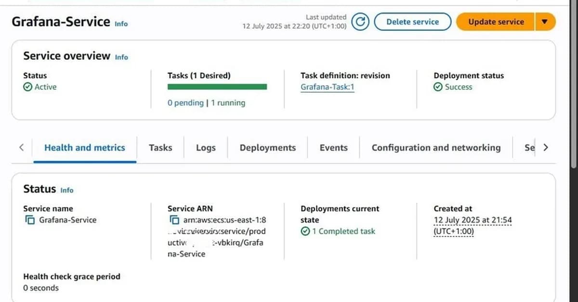Click the Grafana-Service page title
This screenshot has height=302, width=578.
click(61, 22)
